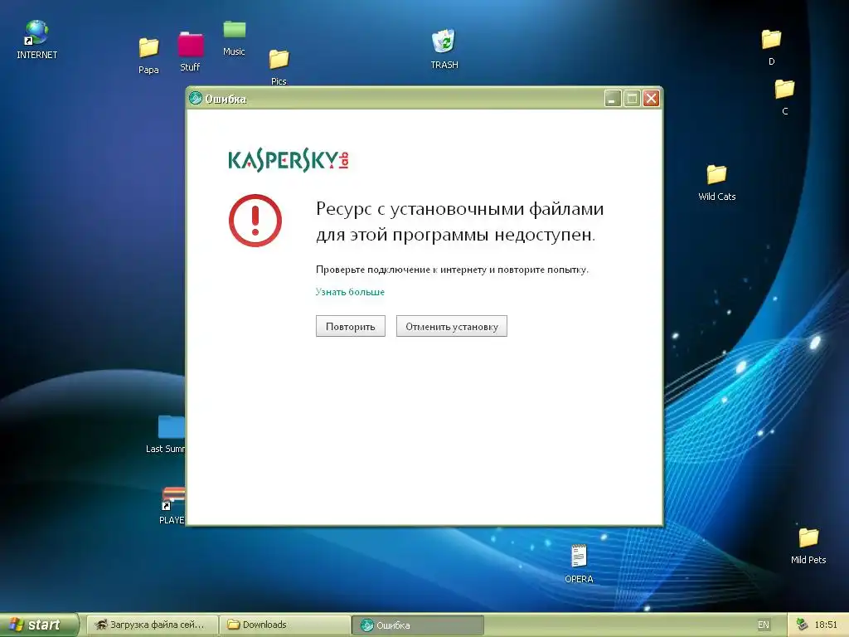Image resolution: width=849 pixels, height=637 pixels.
Task: Click the error heading text Ресурс с установочными файлами
Action: 459,209
